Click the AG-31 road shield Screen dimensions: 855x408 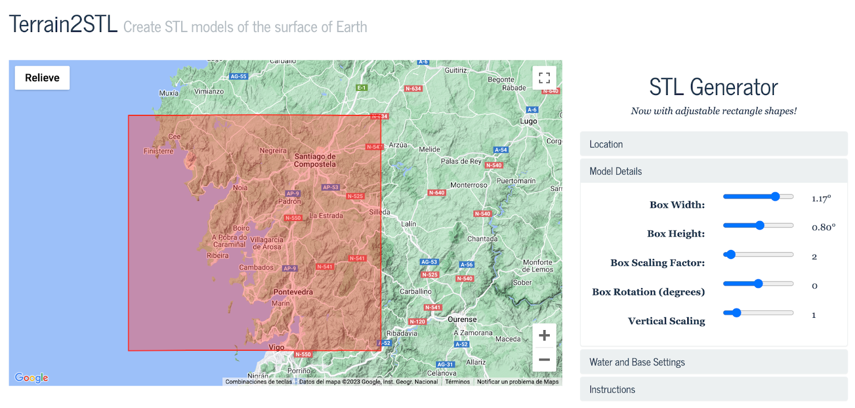[445, 365]
